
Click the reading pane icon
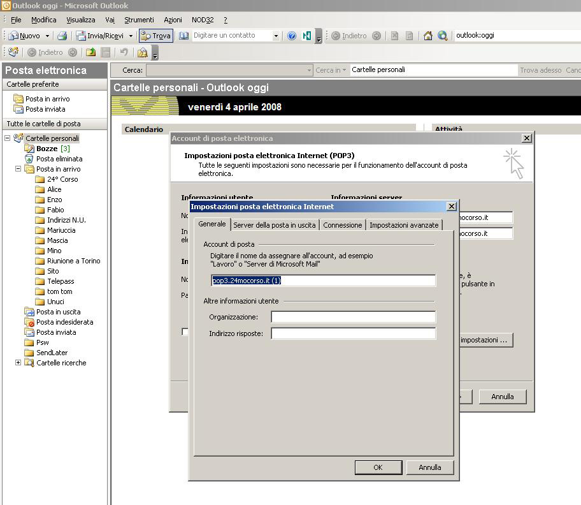coord(106,52)
